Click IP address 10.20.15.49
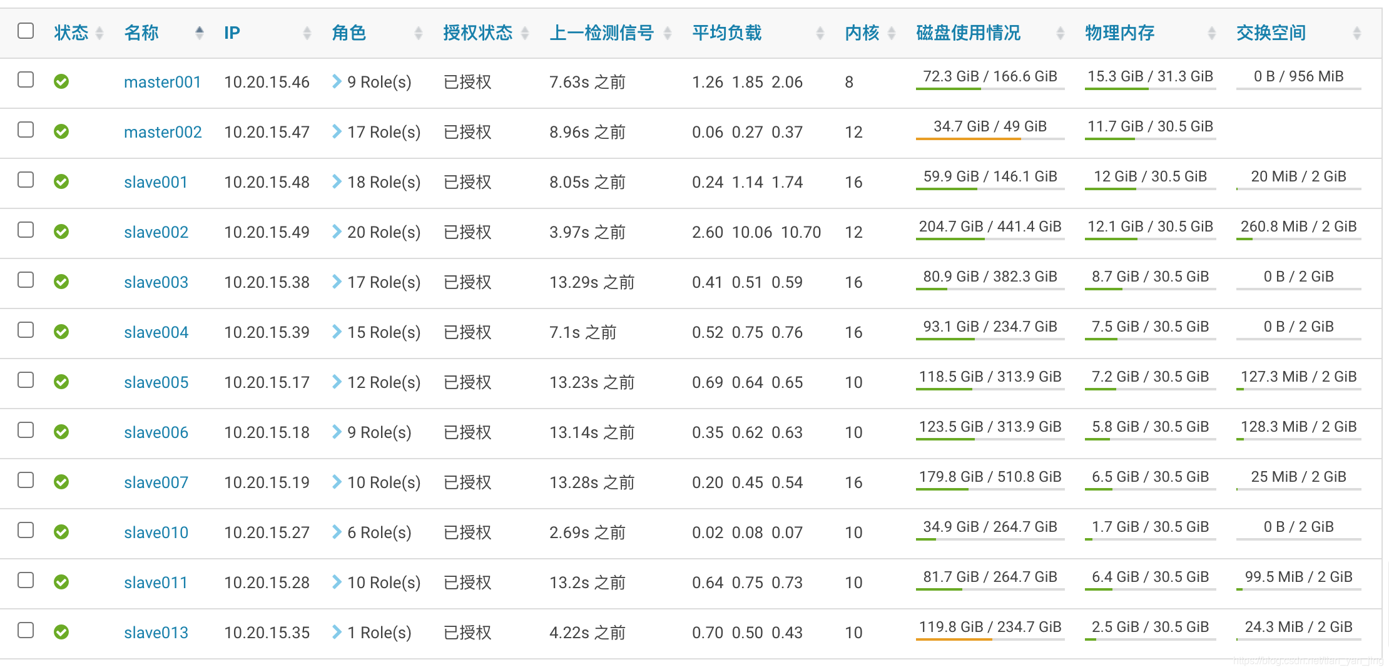Screen dimensions: 1389x672 267,232
